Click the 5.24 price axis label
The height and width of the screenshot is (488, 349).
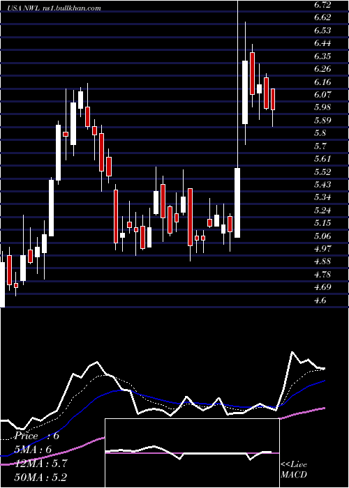322,211
